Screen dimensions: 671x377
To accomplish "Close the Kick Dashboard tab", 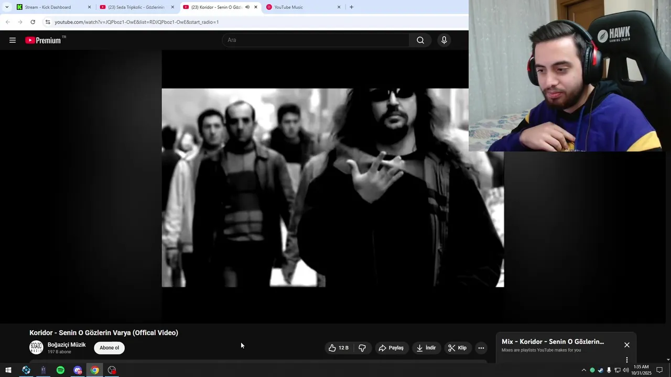I will [x=89, y=7].
